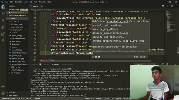Select the Terminal panel tab
This screenshot has width=179, height=100.
tap(55, 64)
